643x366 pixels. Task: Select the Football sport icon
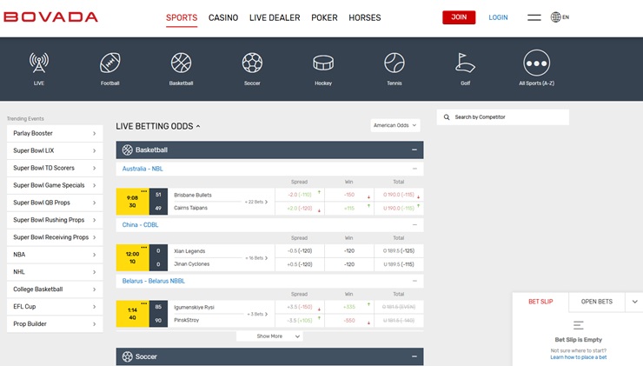110,64
